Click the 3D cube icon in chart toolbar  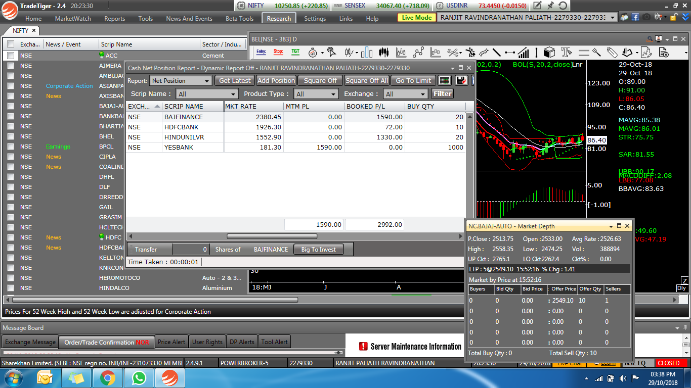549,52
